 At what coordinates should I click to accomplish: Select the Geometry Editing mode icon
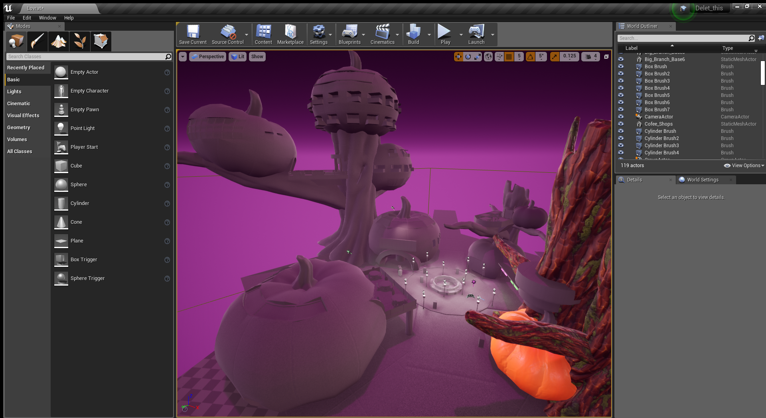click(x=101, y=41)
